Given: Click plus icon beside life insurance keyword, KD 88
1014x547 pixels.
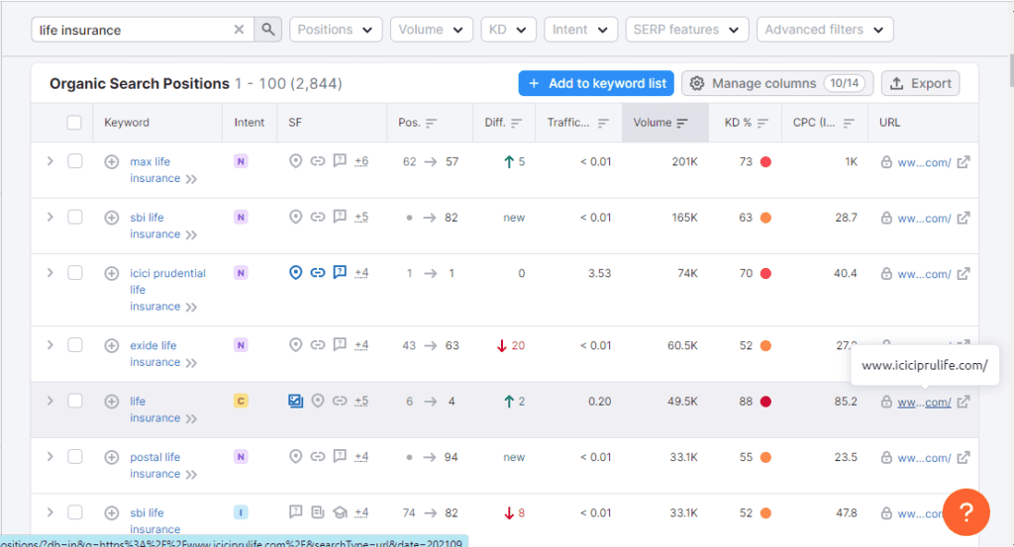Looking at the screenshot, I should [112, 401].
